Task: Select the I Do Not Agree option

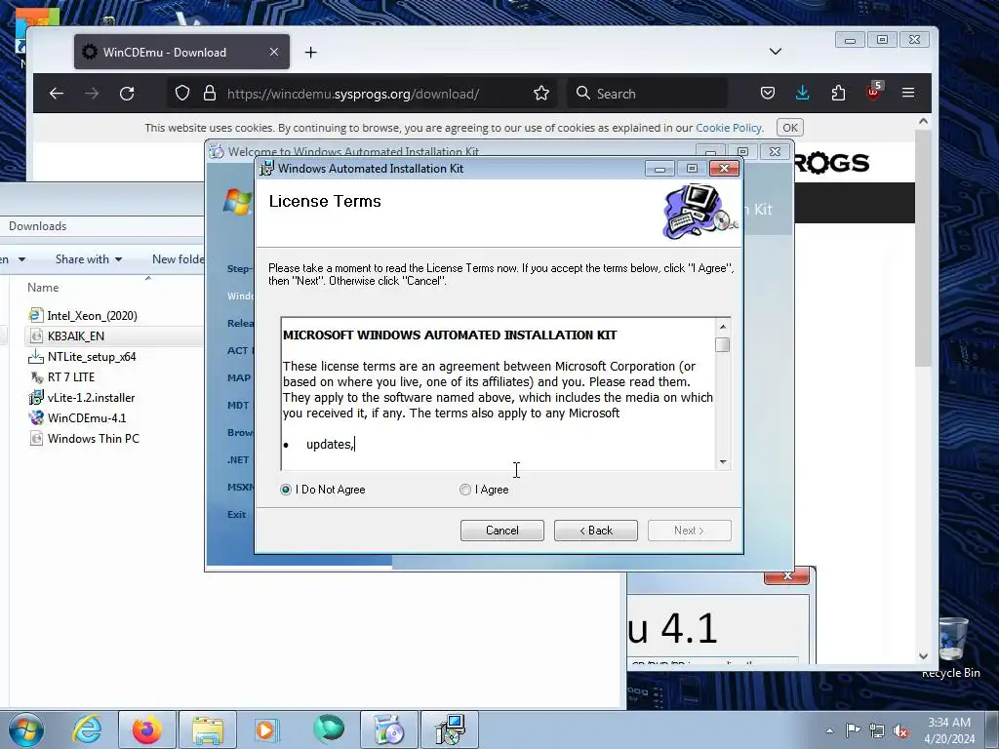Action: 286,490
